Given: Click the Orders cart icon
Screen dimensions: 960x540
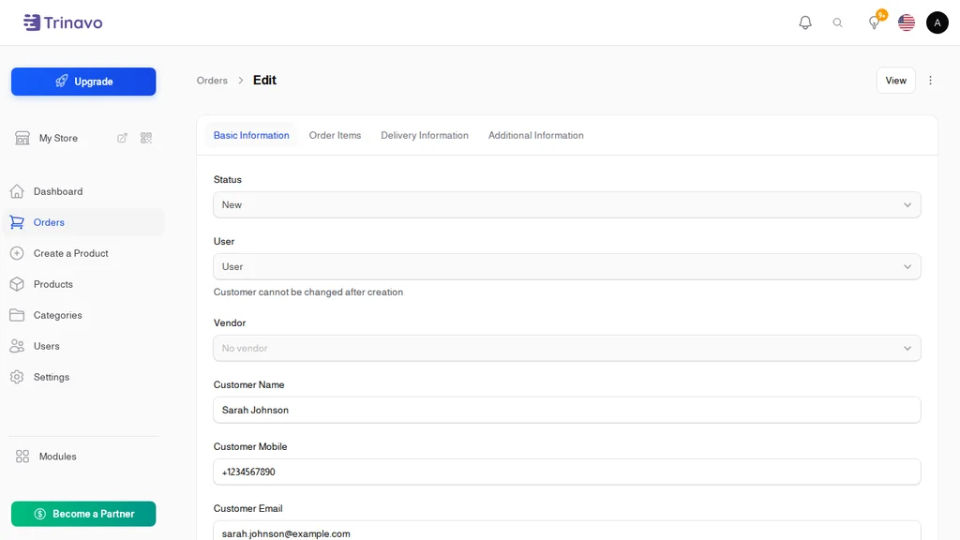Looking at the screenshot, I should click(17, 222).
